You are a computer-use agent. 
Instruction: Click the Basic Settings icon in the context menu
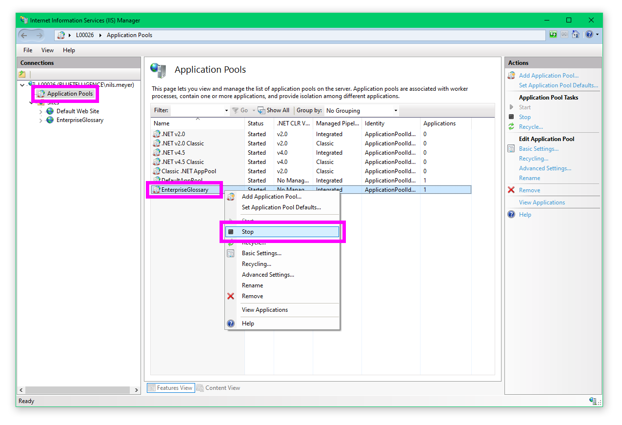click(x=231, y=253)
